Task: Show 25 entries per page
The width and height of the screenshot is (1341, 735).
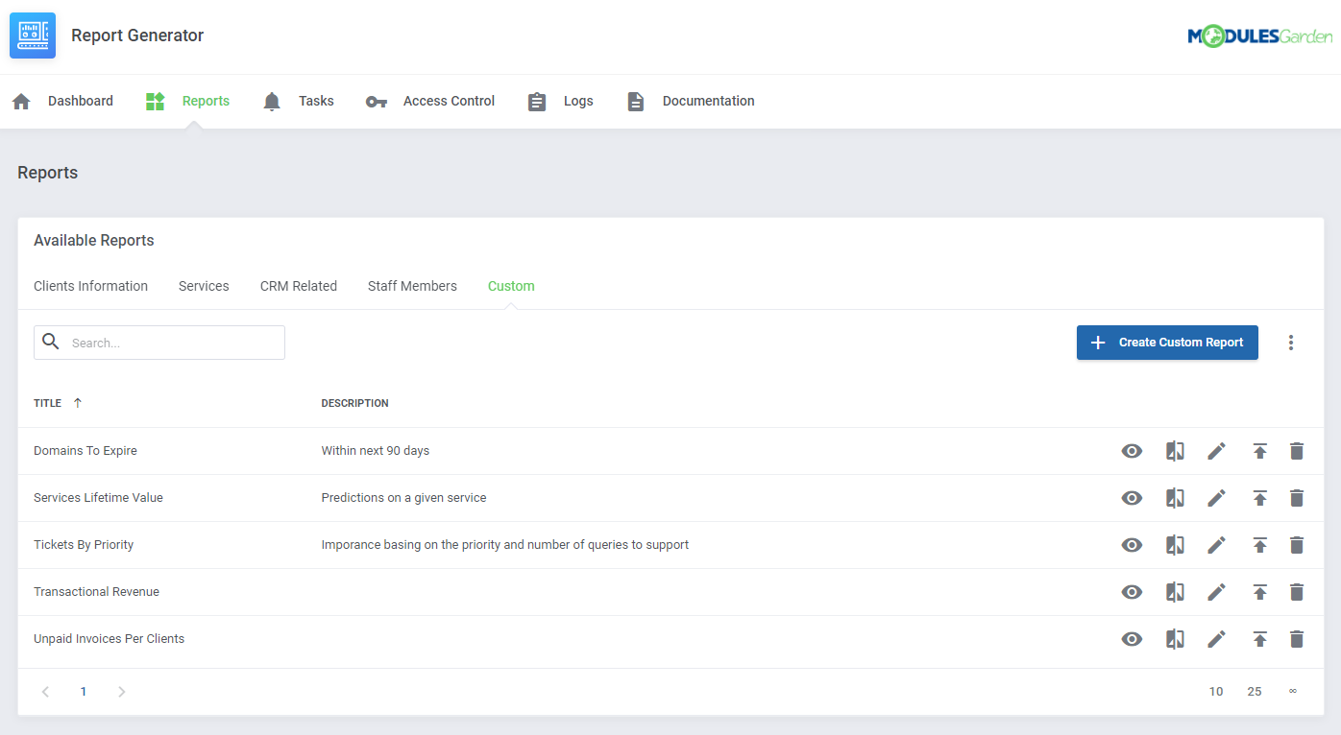Action: (1254, 692)
